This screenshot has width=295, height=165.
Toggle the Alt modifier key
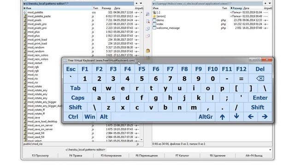tap(104, 117)
